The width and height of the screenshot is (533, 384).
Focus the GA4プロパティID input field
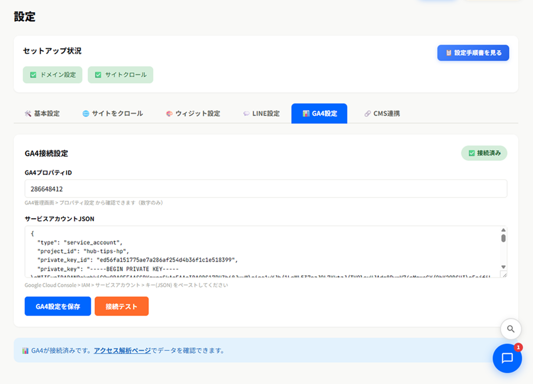[x=266, y=189]
